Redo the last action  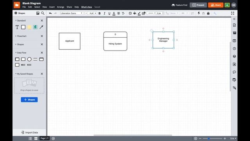click(x=55, y=13)
